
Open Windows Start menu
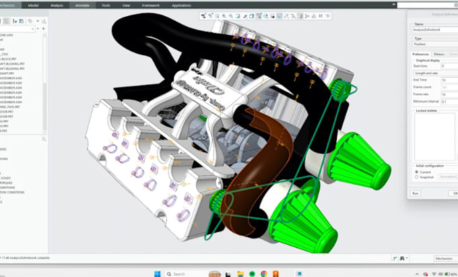(157, 274)
